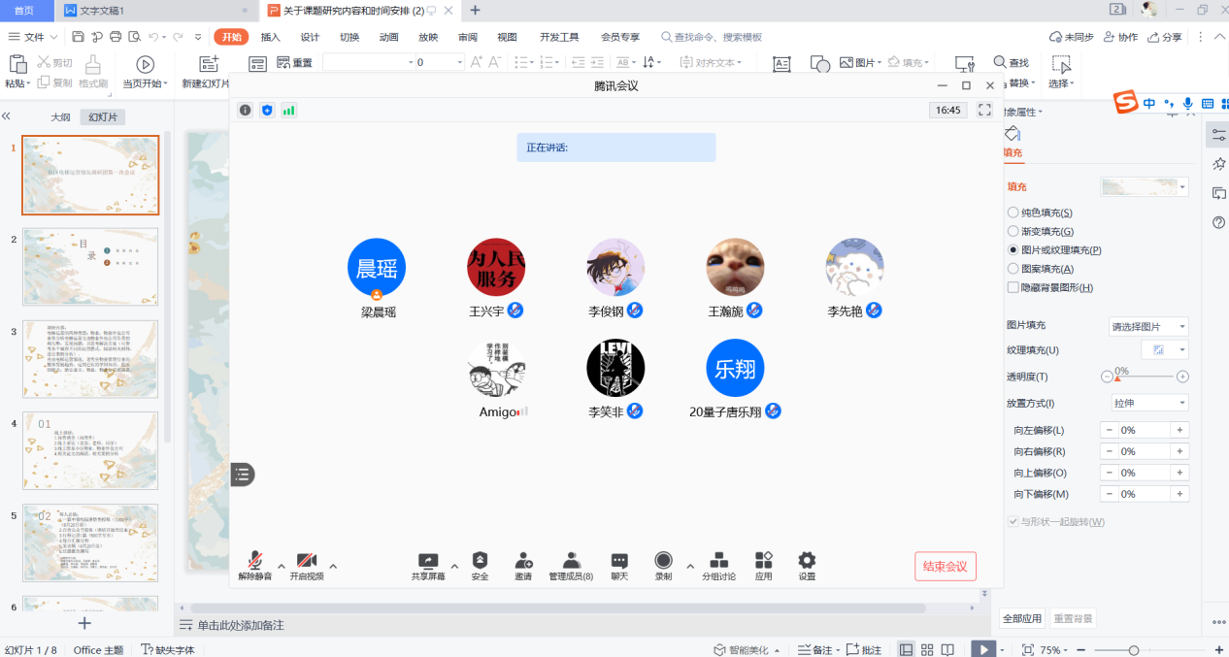1229x657 pixels.
Task: Open the 放置方式 拉伸 dropdown
Action: [x=1149, y=403]
